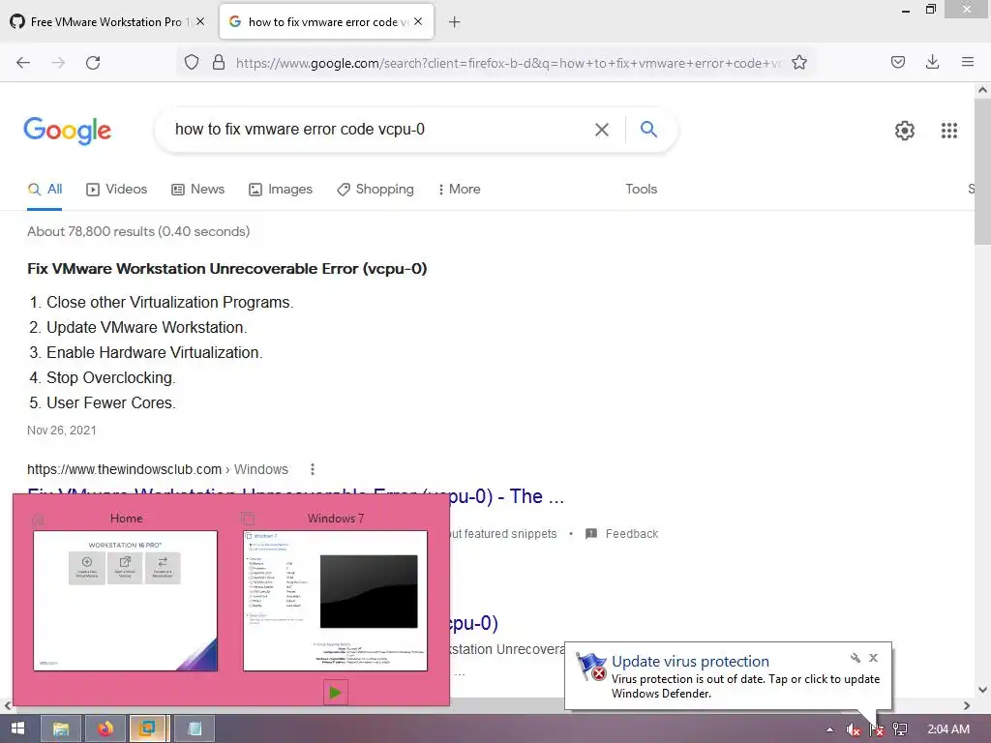This screenshot has height=743, width=991.
Task: Click the VMware Home window thumbnail
Action: (x=125, y=600)
